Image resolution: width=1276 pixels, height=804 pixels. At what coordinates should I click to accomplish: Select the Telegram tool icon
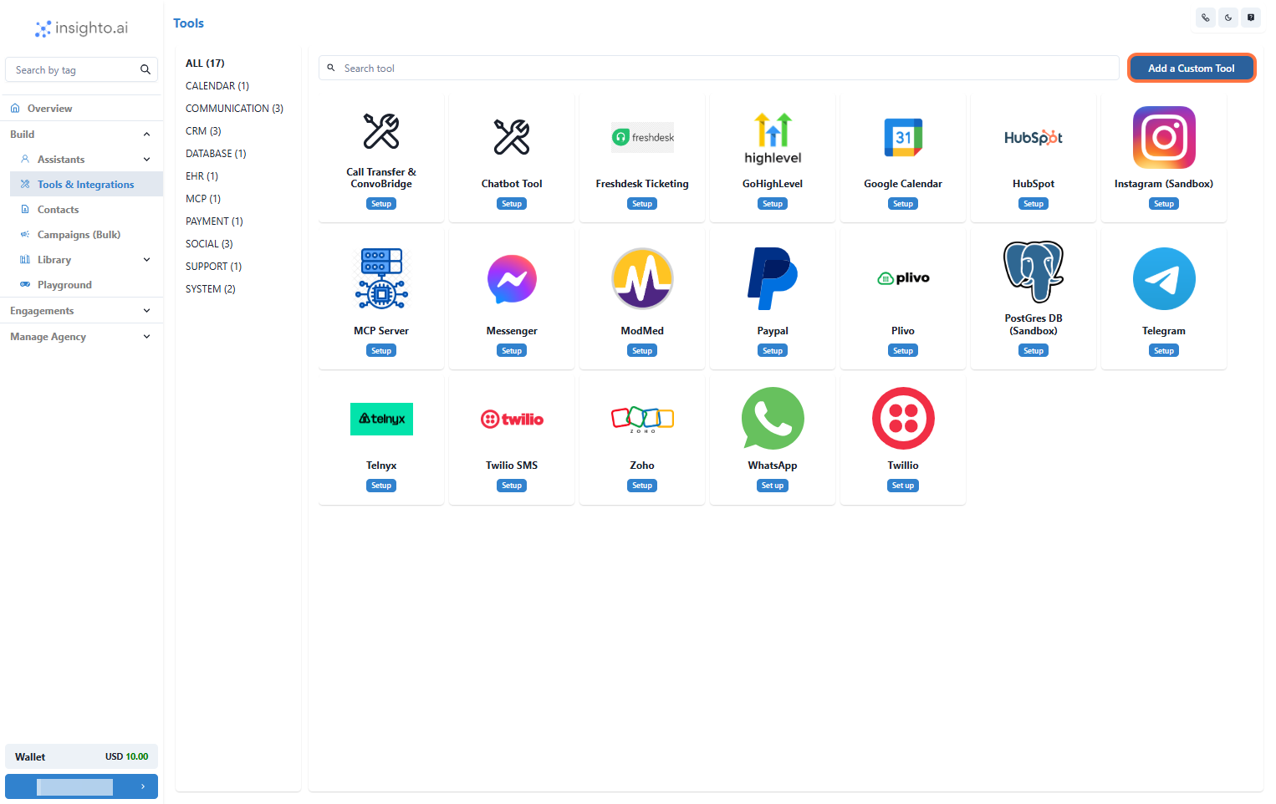1163,278
